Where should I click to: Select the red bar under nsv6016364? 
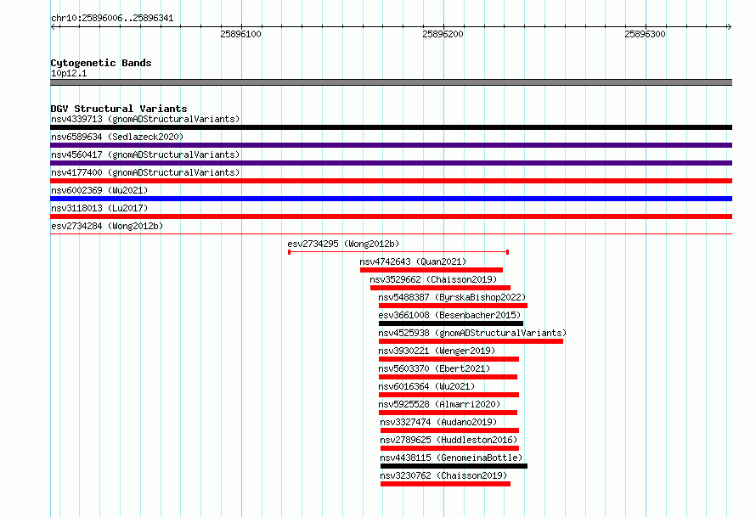[449, 395]
